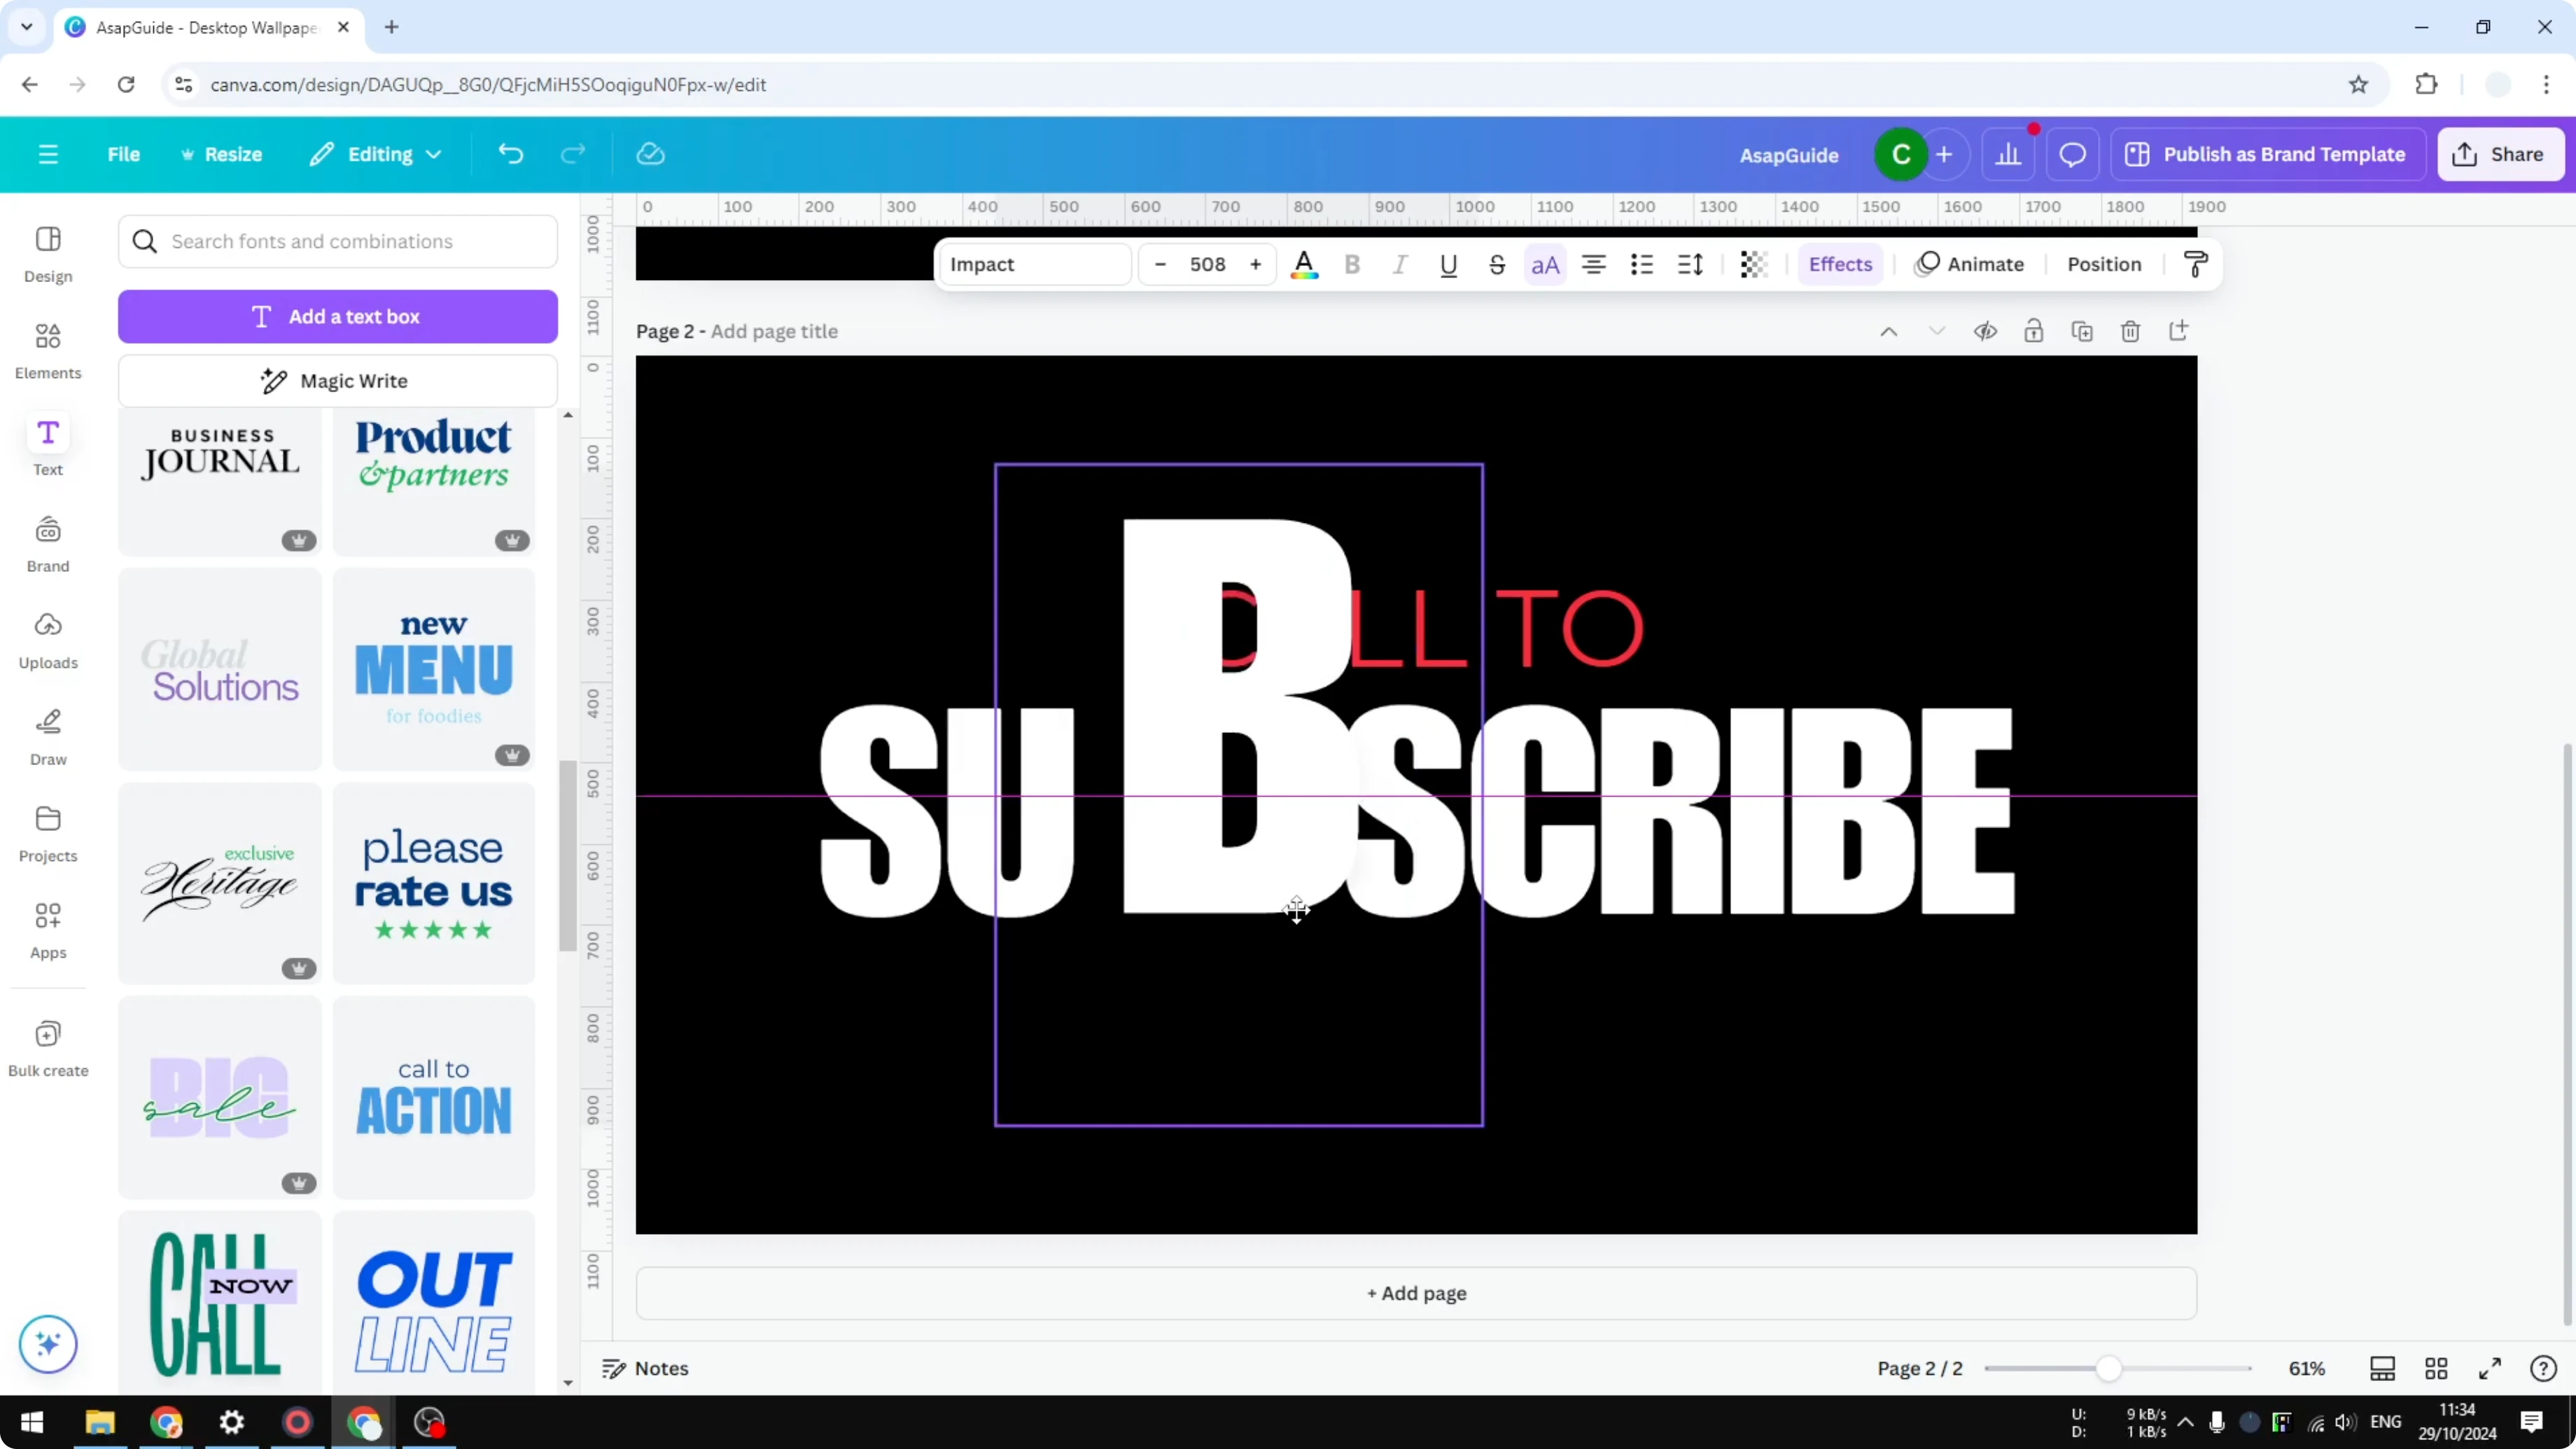2576x1449 pixels.
Task: Open Canva's hamburger menu
Action: point(47,154)
